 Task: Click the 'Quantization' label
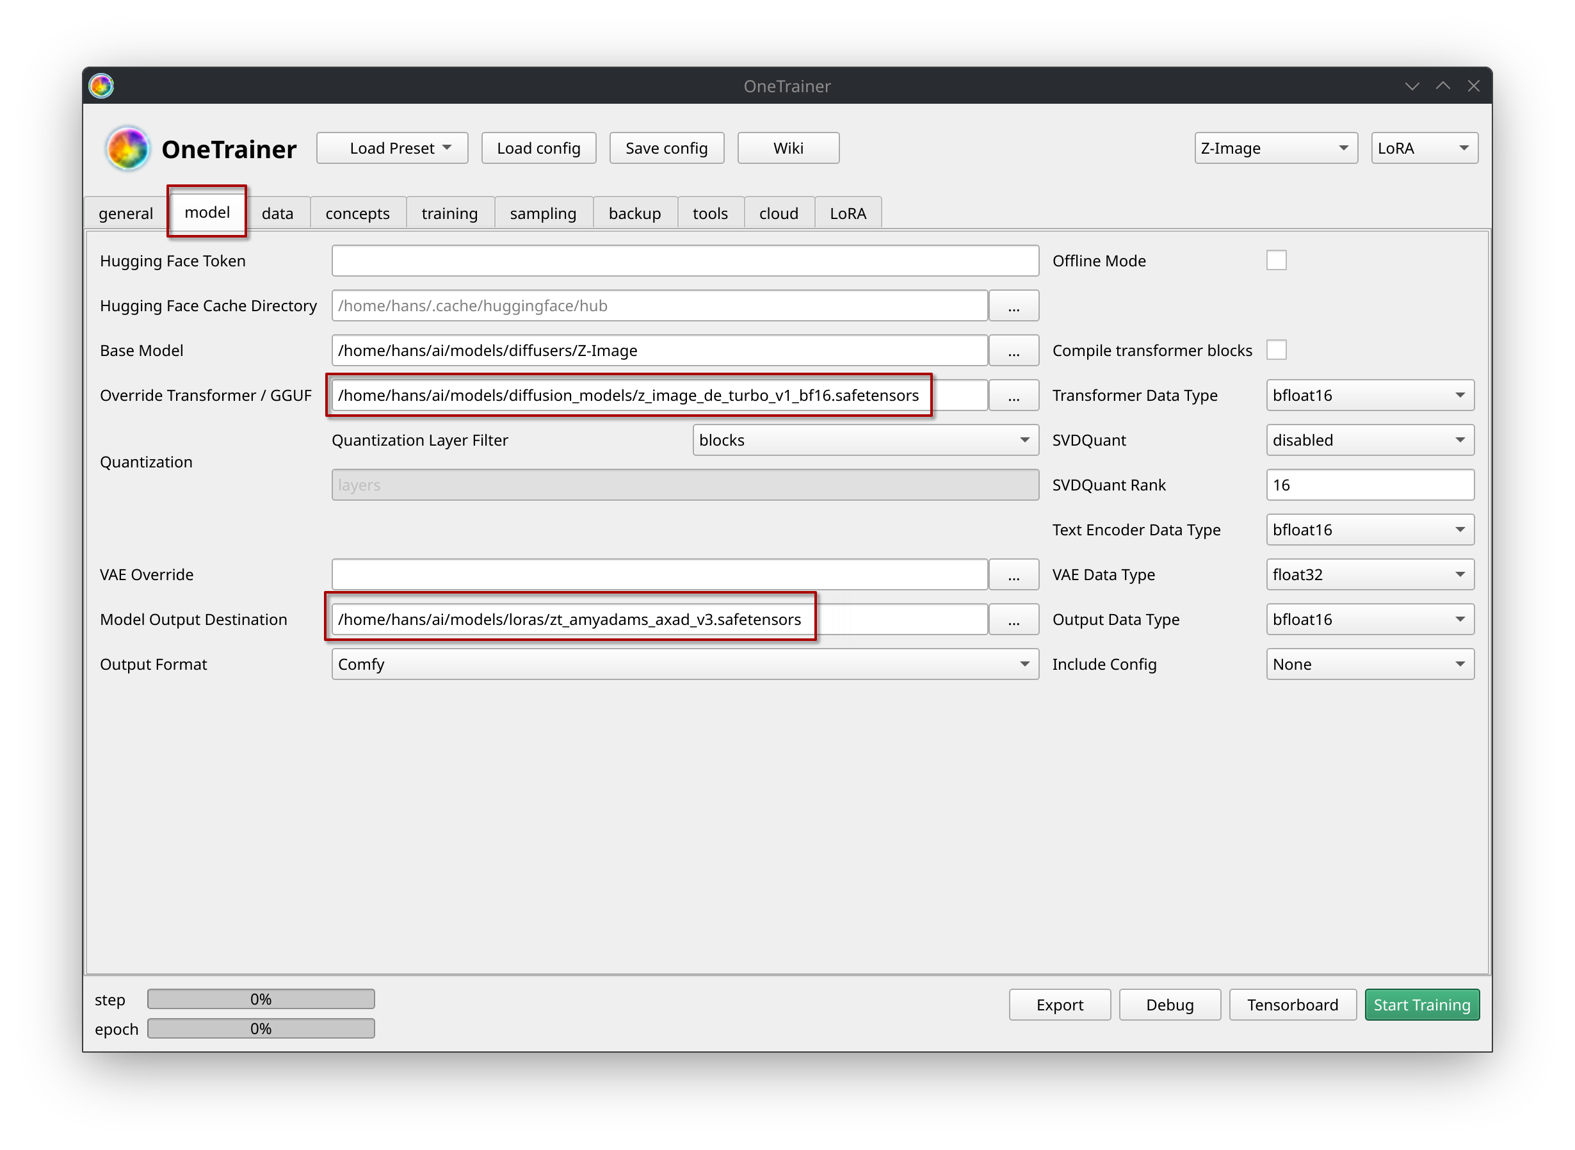point(146,462)
